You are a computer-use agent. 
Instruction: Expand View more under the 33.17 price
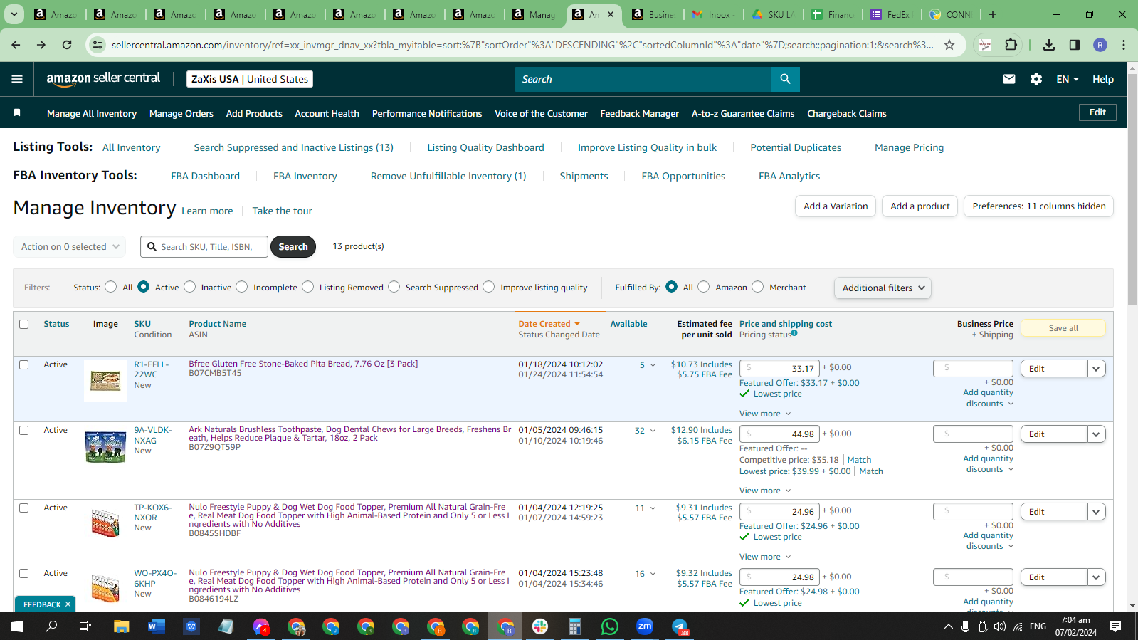tap(765, 414)
